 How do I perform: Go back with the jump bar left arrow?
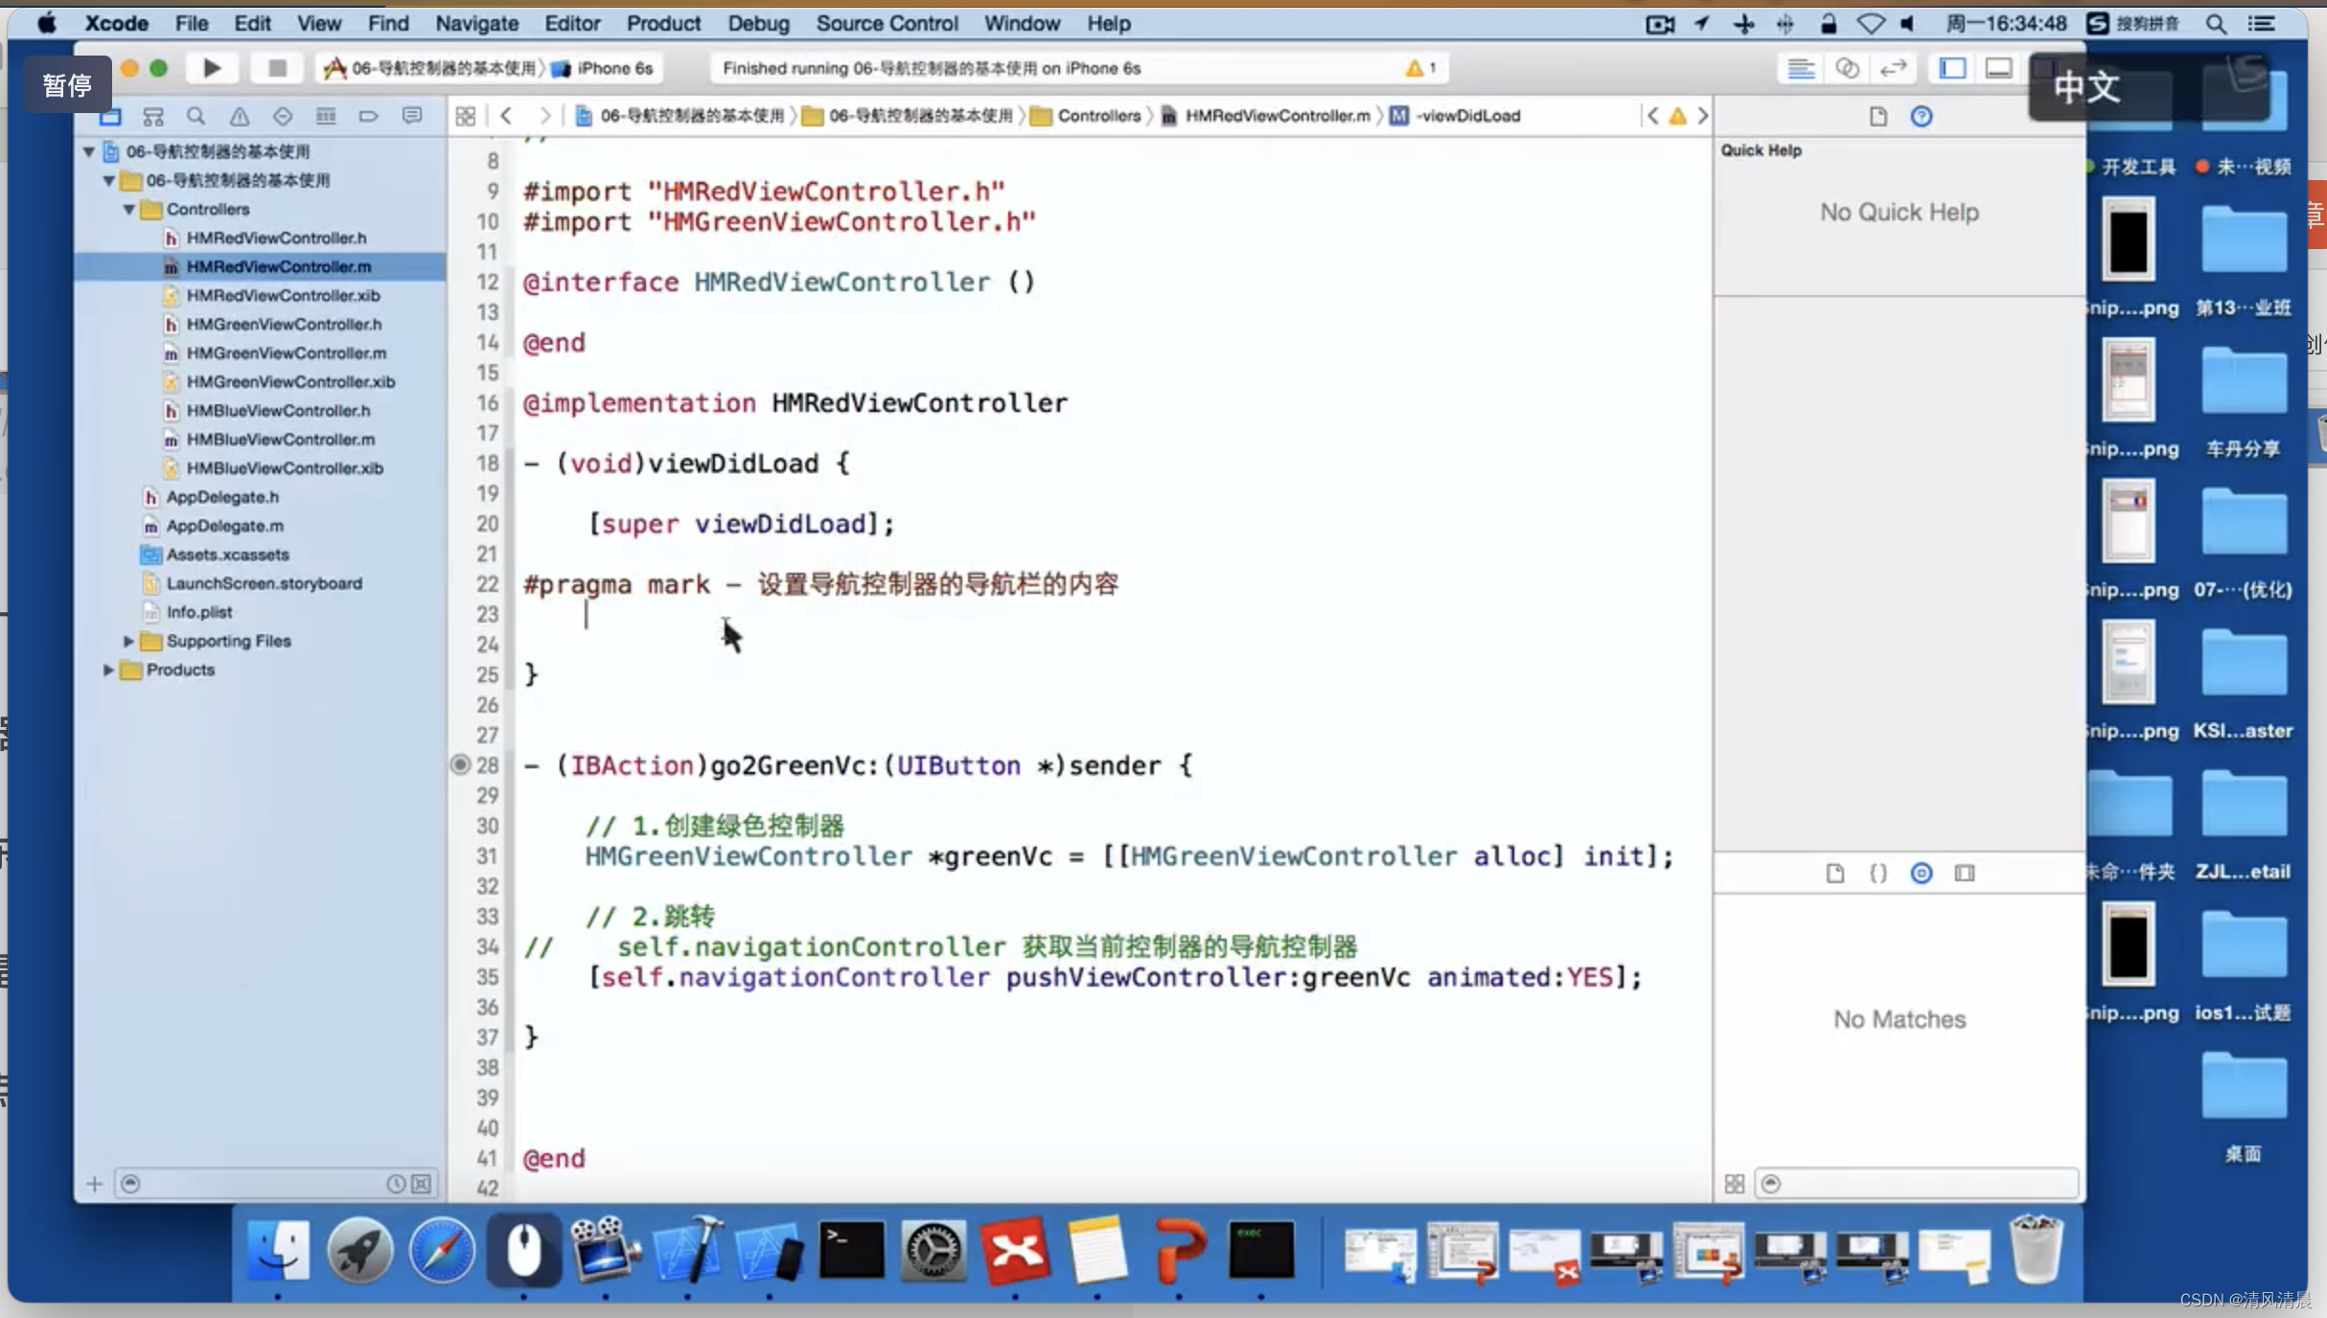tap(506, 116)
